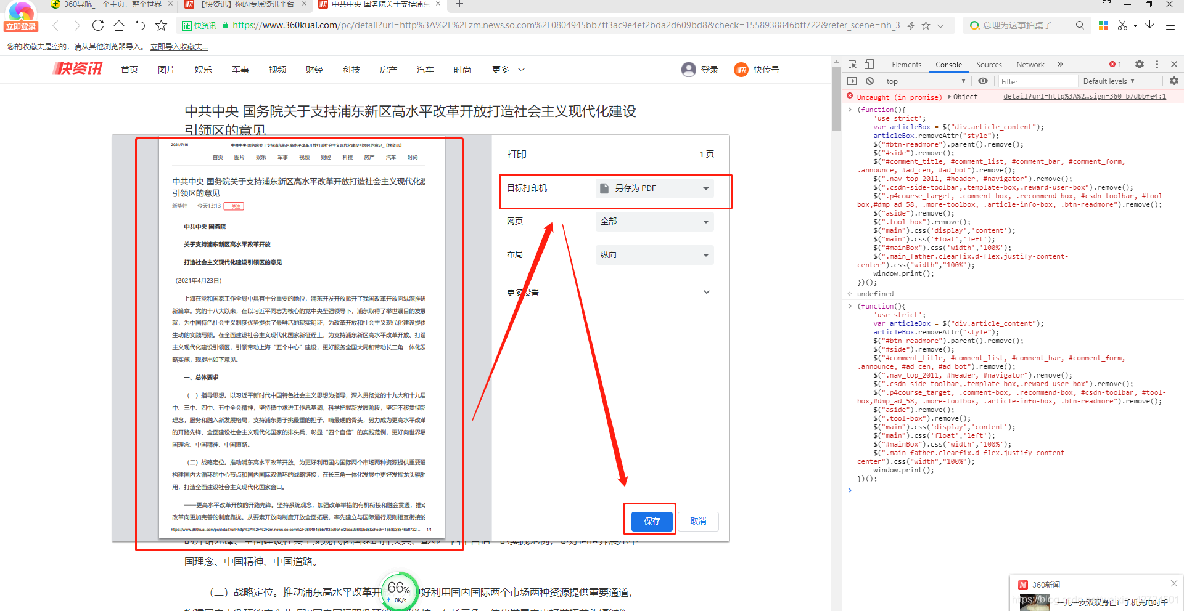The height and width of the screenshot is (611, 1184).
Task: Click the 保存 button in print dialog
Action: click(652, 521)
